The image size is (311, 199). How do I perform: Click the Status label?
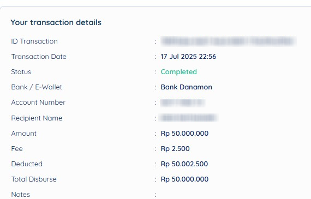[x=21, y=72]
